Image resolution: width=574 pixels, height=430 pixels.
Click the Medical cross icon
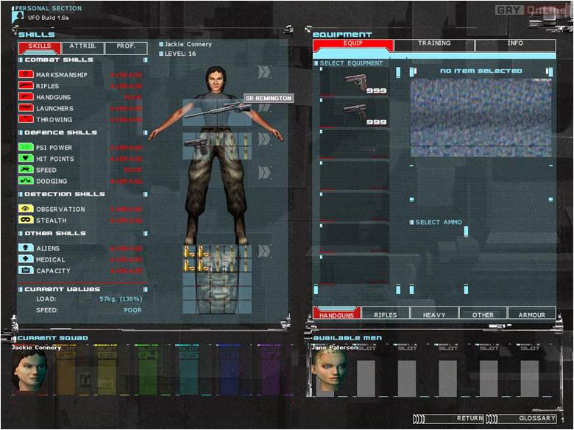[26, 259]
